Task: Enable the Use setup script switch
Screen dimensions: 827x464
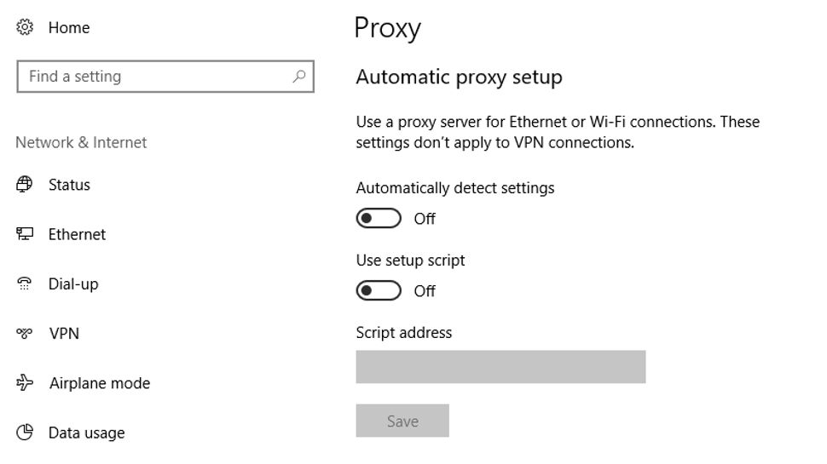Action: pos(379,291)
